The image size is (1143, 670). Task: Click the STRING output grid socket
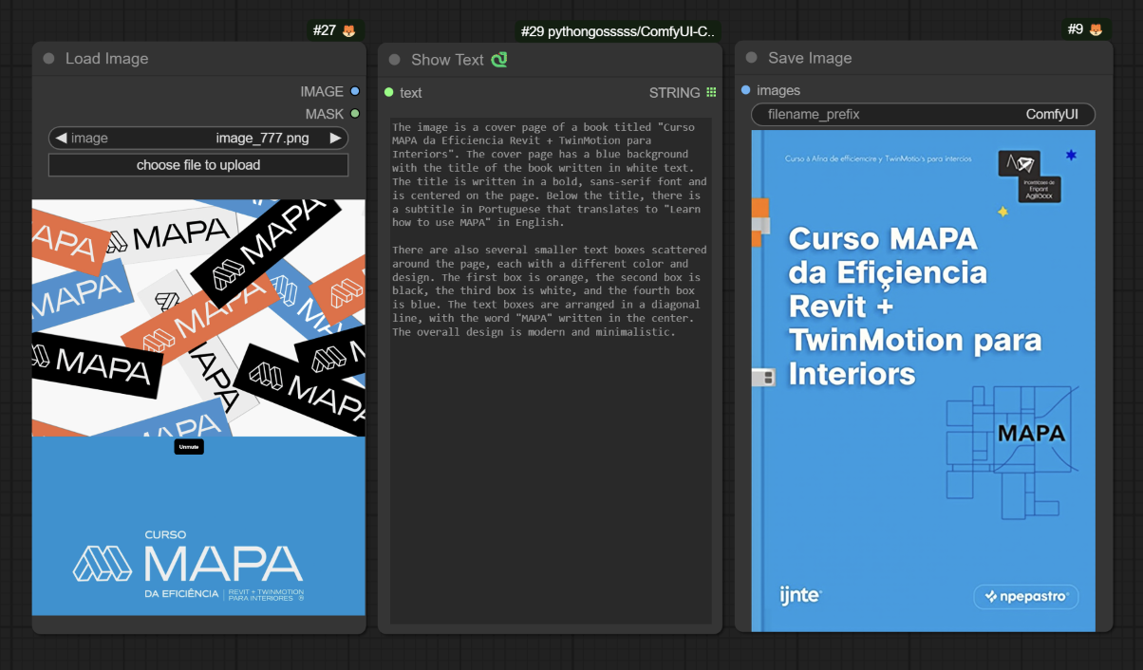coord(711,92)
